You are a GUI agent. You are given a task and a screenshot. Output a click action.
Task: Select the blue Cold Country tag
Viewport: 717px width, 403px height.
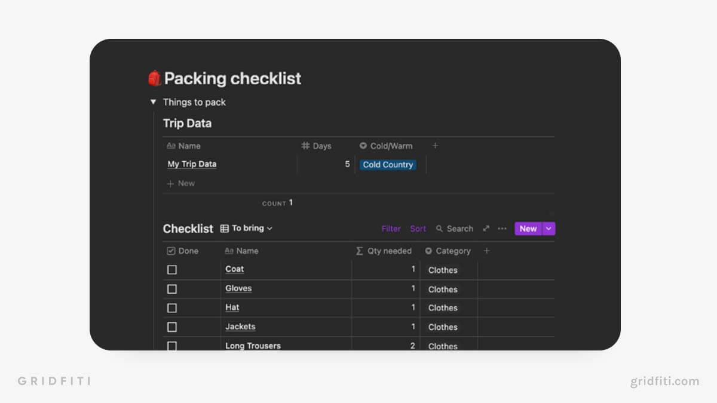[388, 165]
